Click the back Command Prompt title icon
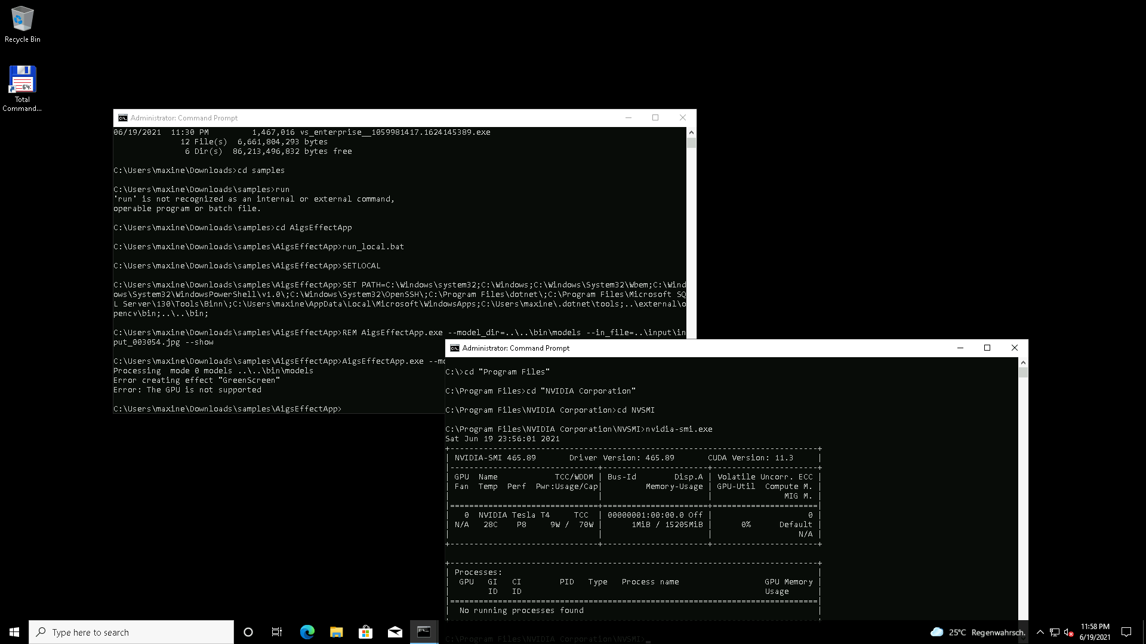The height and width of the screenshot is (644, 1146). click(123, 118)
